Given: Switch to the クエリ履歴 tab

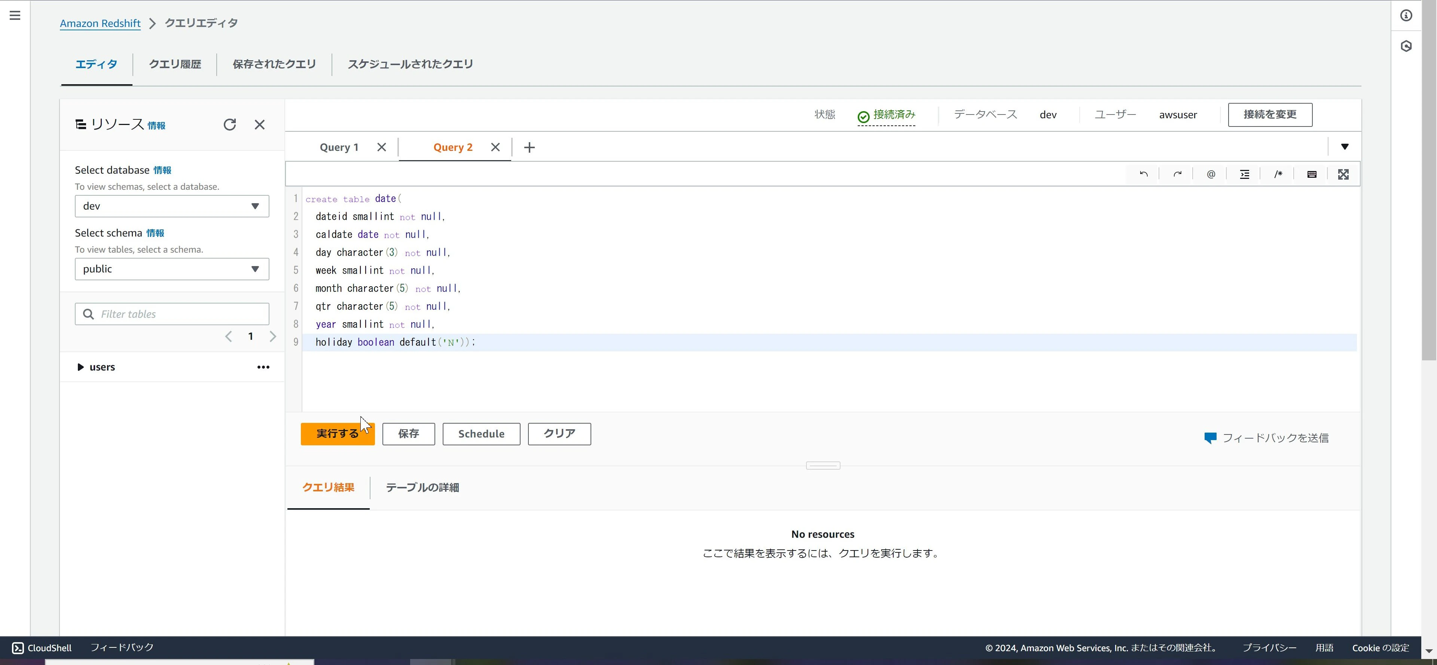Looking at the screenshot, I should (175, 64).
